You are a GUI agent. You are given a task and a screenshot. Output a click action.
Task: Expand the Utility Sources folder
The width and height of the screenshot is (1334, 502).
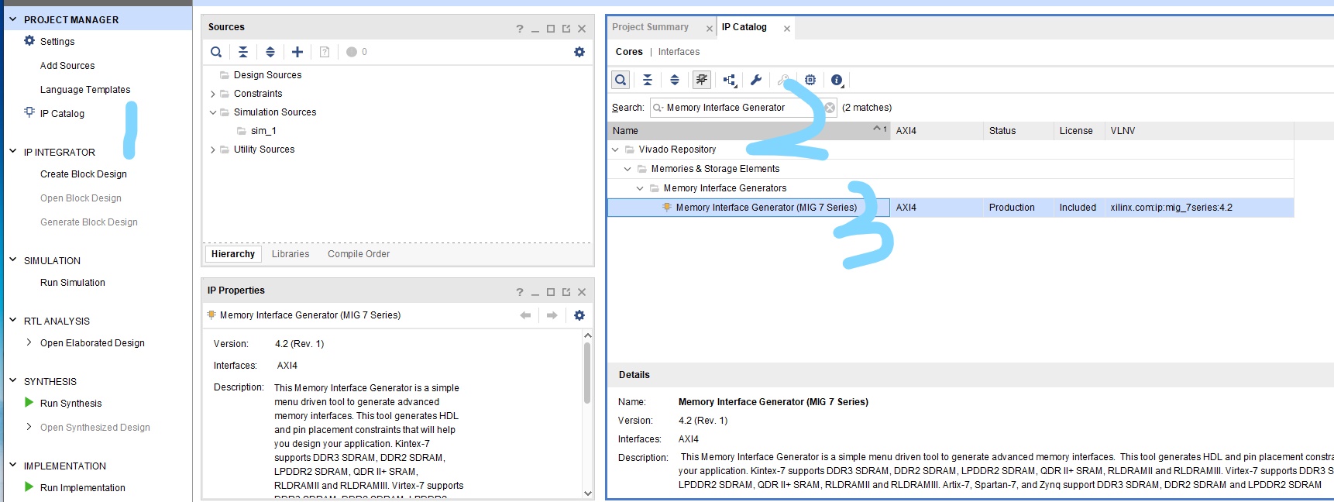pyautogui.click(x=213, y=150)
